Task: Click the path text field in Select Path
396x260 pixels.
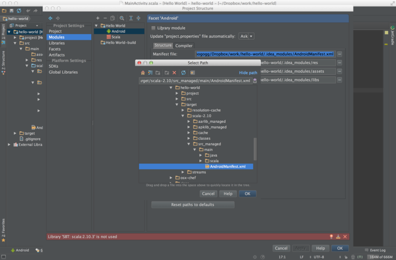Action: tap(196, 81)
